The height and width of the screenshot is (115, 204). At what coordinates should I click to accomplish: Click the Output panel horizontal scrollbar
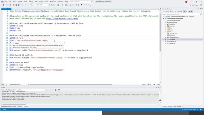(x=14, y=104)
